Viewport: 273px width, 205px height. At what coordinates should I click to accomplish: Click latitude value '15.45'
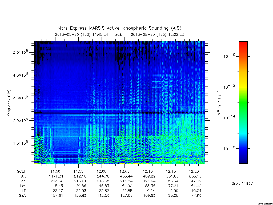click(58, 186)
